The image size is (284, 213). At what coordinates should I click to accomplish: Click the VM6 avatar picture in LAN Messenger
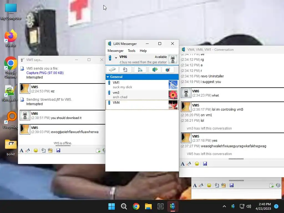click(173, 59)
